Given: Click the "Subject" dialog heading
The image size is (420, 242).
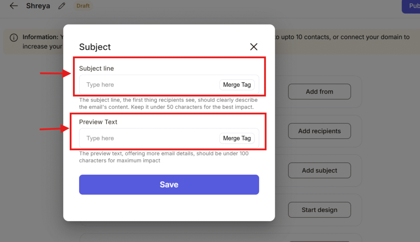Looking at the screenshot, I should click(x=95, y=47).
